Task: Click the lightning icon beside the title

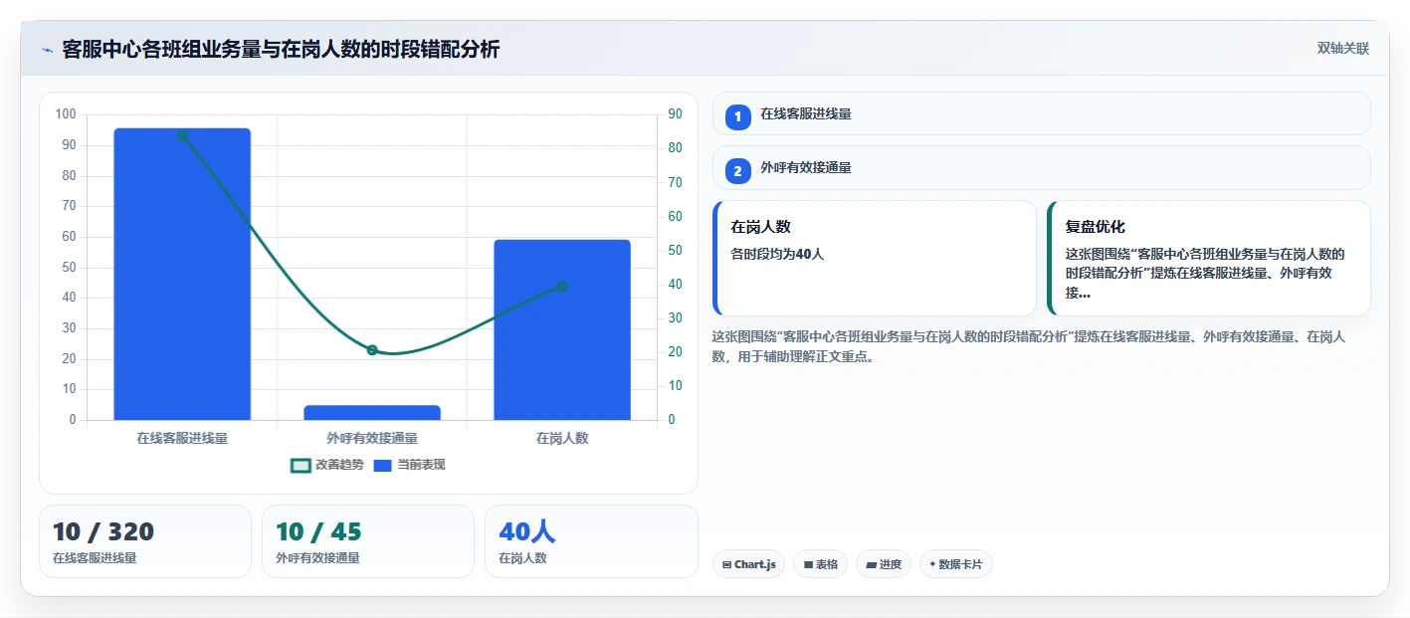Action: [x=47, y=50]
